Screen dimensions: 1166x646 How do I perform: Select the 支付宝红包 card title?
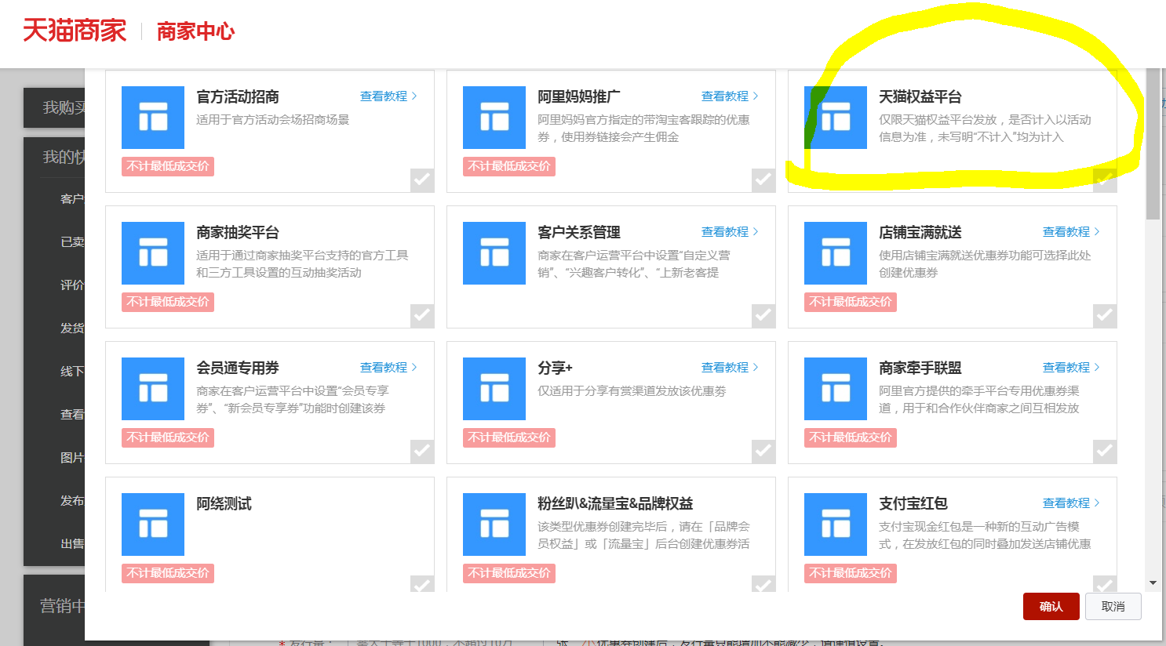click(913, 504)
